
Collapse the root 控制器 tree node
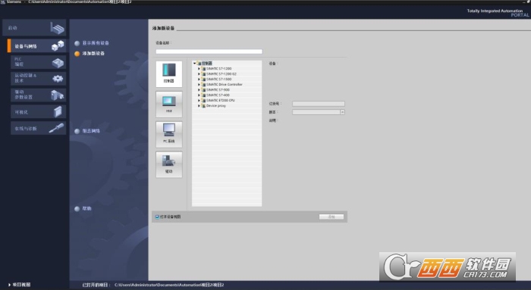195,63
